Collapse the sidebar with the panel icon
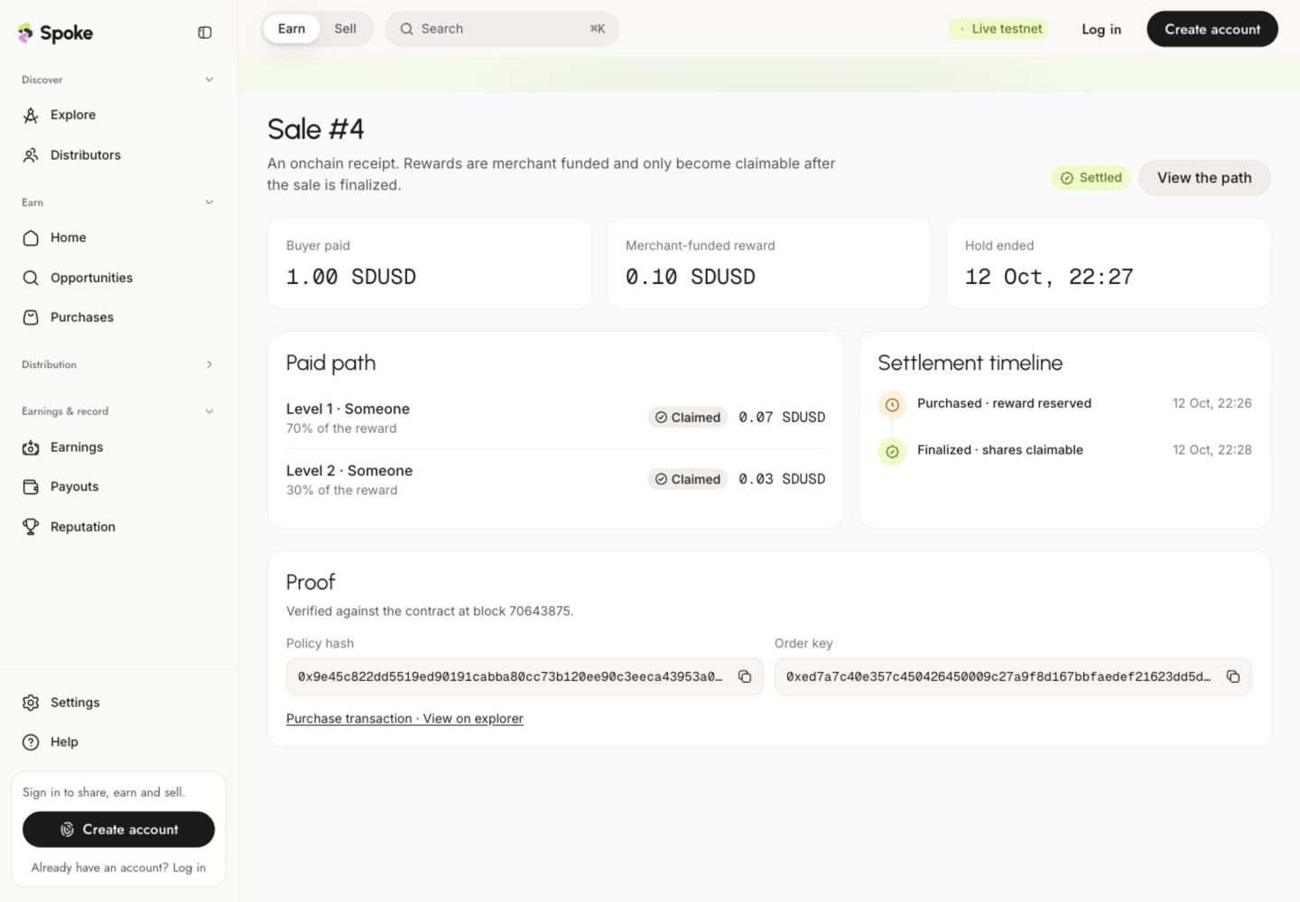Screen dimensions: 1300x902 [x=205, y=32]
